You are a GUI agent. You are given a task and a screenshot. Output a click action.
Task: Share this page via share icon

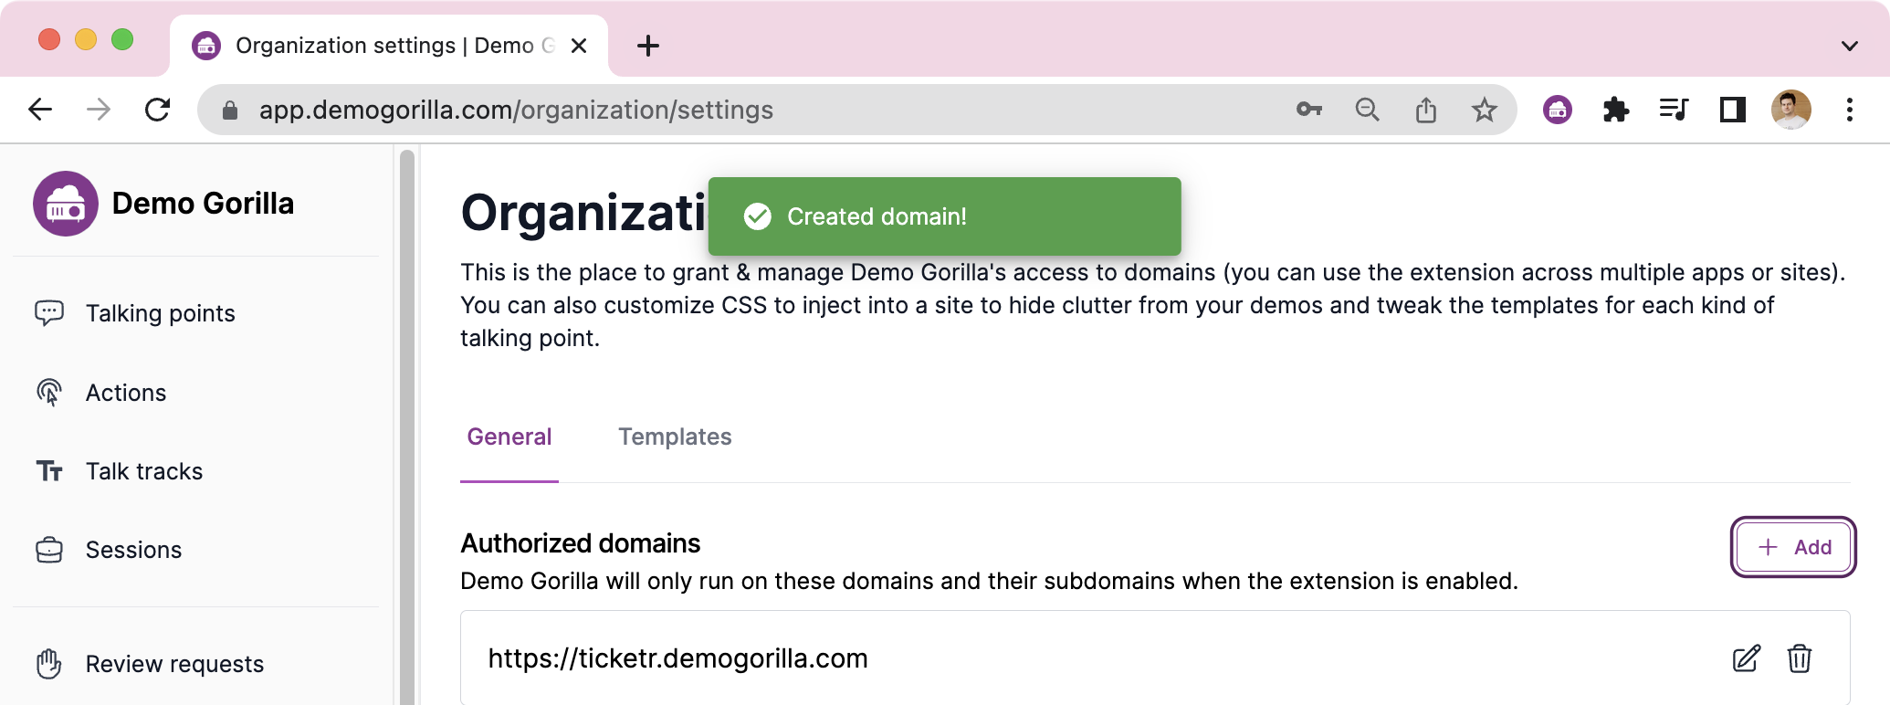tap(1425, 110)
